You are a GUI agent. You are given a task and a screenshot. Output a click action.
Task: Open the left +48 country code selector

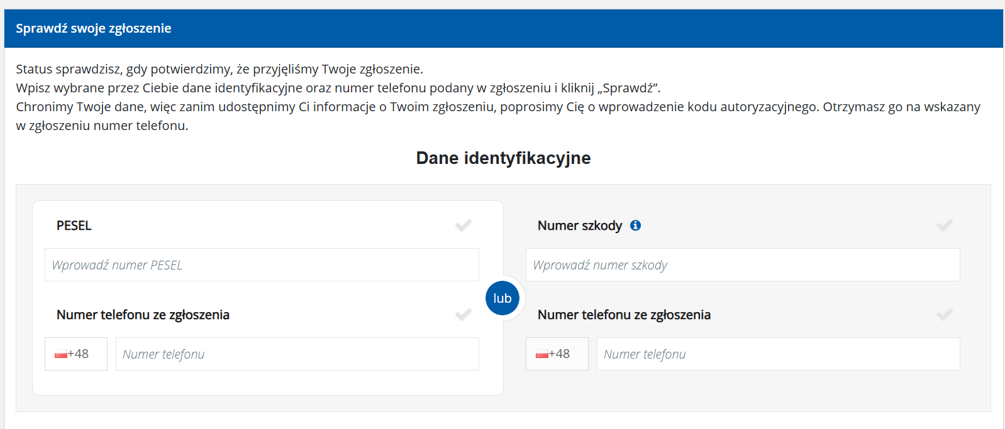click(x=75, y=354)
